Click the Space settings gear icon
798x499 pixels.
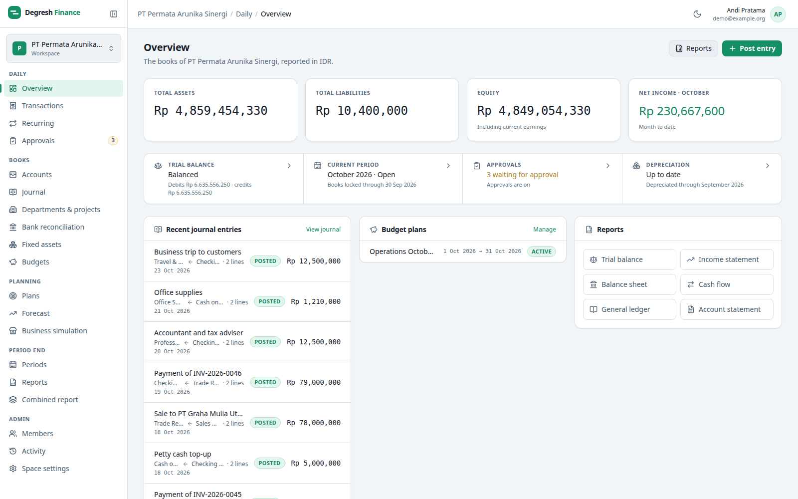click(13, 469)
